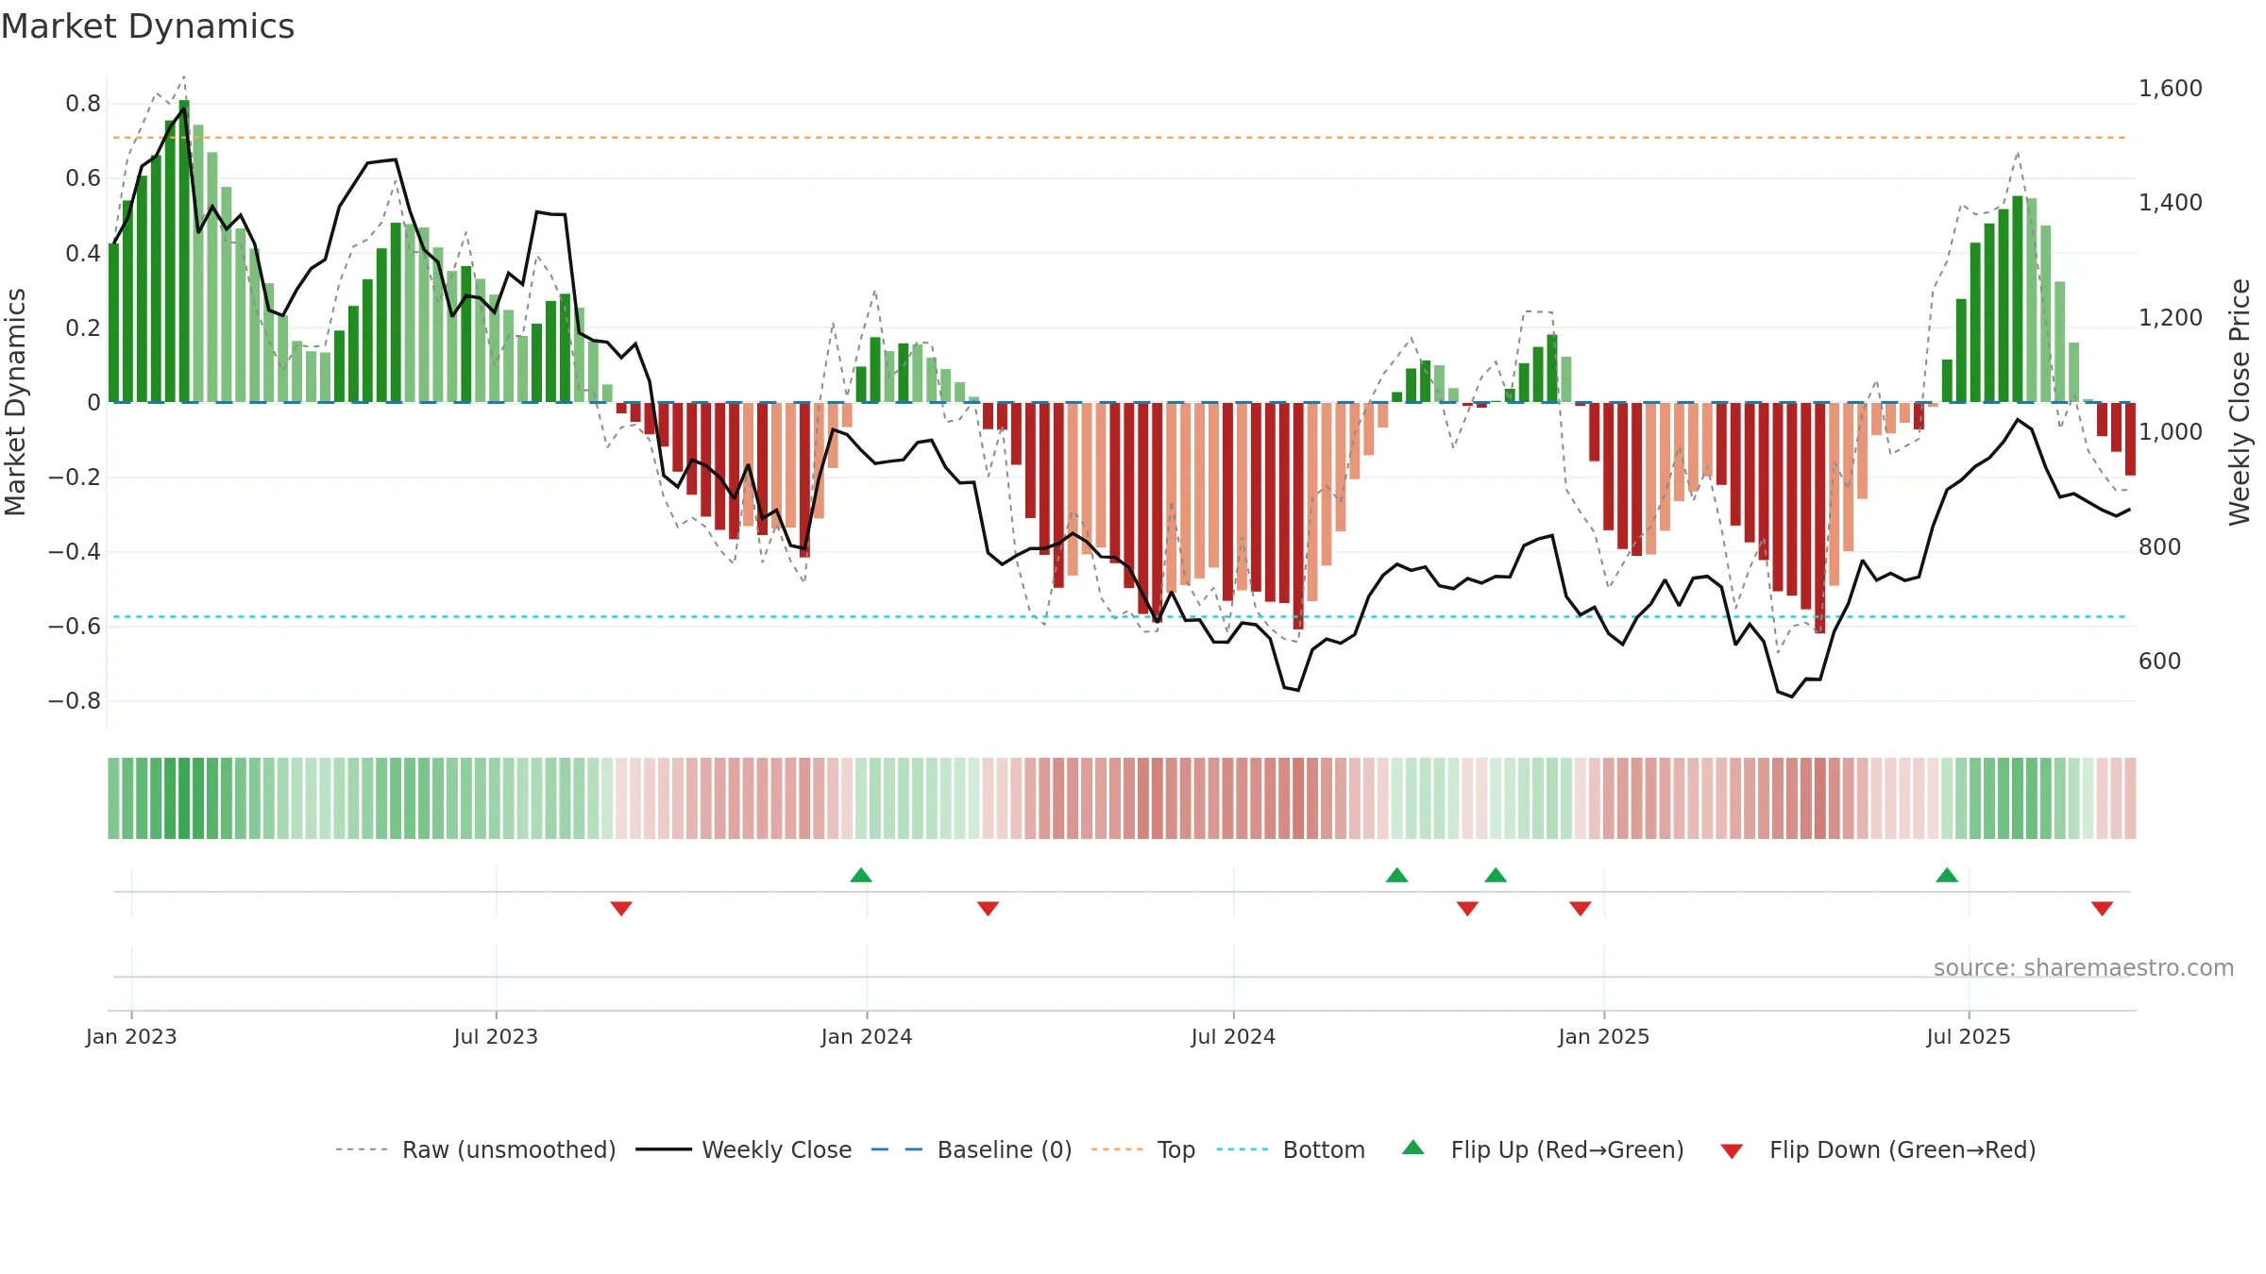Viewport: 2266px width, 1274px height.
Task: Select the Flip Up marker at Jan 2024
Action: pos(861,875)
